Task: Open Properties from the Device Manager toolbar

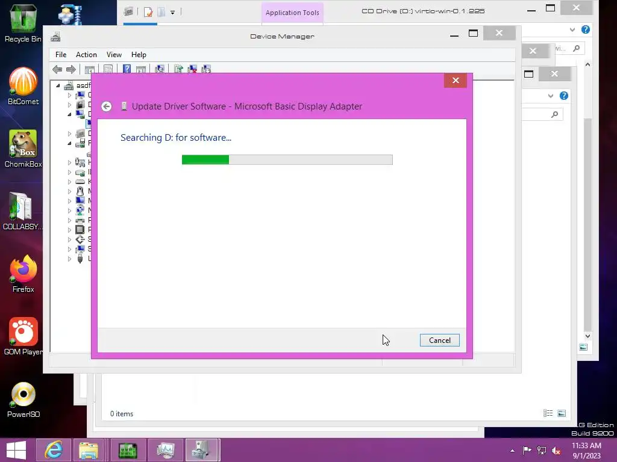Action: [108, 70]
